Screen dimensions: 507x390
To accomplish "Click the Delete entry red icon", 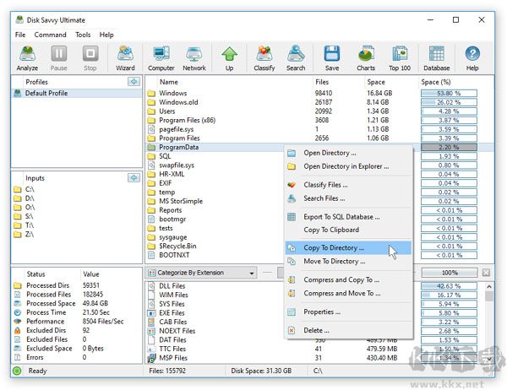I will click(292, 330).
